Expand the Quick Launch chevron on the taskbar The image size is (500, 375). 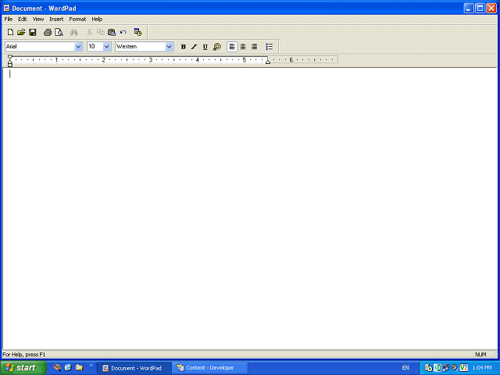point(91,366)
